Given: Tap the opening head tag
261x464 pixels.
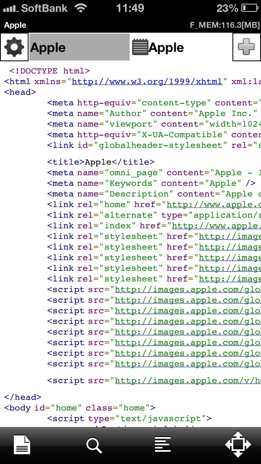Looking at the screenshot, I should click(20, 92).
